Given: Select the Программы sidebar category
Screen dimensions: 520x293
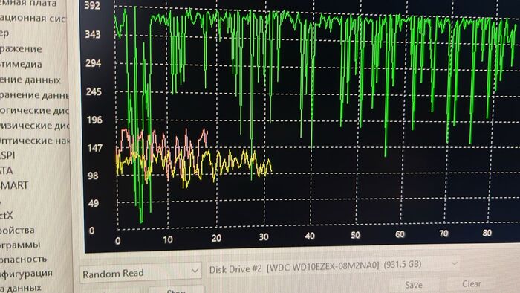Looking at the screenshot, I should click(20, 245).
